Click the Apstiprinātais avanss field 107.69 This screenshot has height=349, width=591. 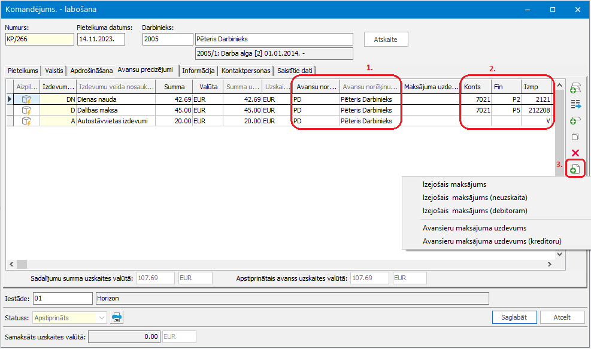369,278
